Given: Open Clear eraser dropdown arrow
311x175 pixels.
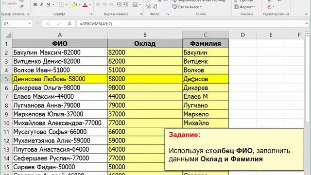Looking at the screenshot, I should [274, 7].
